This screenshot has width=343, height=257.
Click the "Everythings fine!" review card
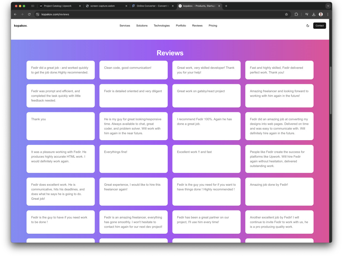click(x=133, y=159)
